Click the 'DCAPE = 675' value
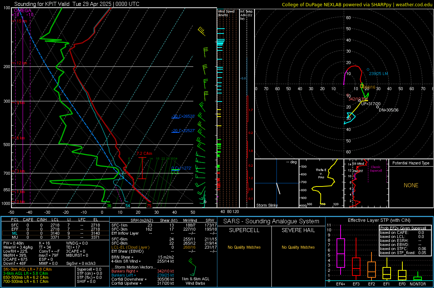 coord(15,259)
